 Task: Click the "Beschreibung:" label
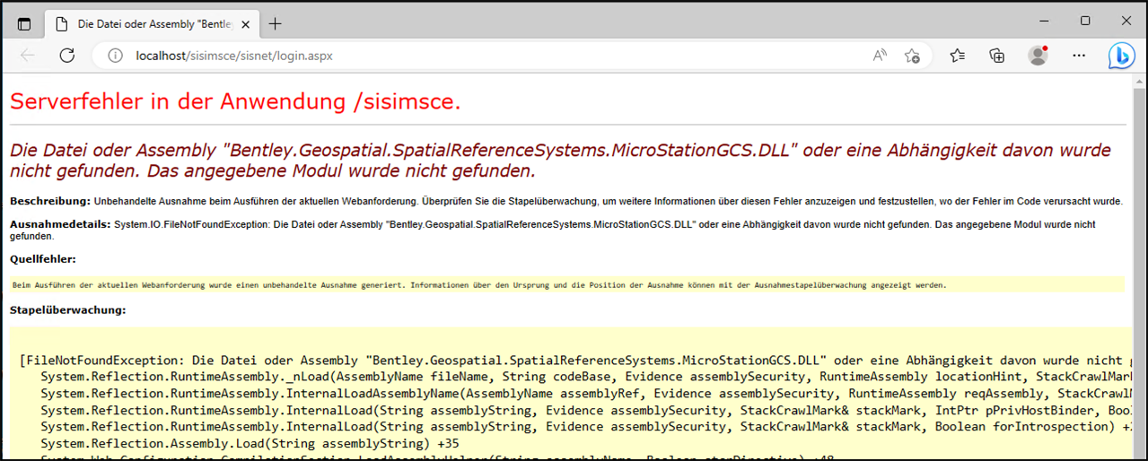point(50,201)
